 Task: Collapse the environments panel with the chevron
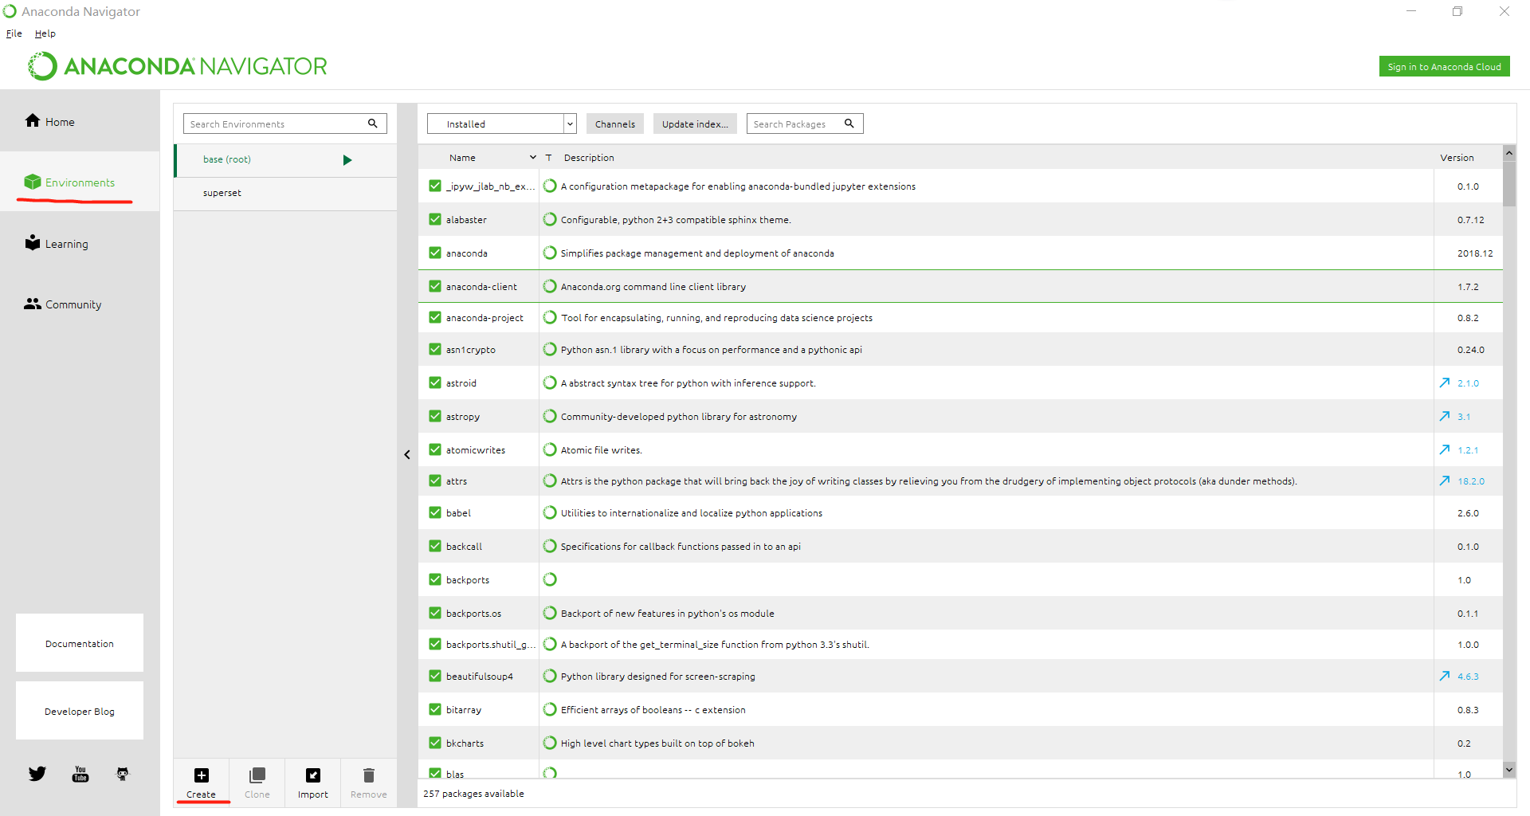pos(407,454)
